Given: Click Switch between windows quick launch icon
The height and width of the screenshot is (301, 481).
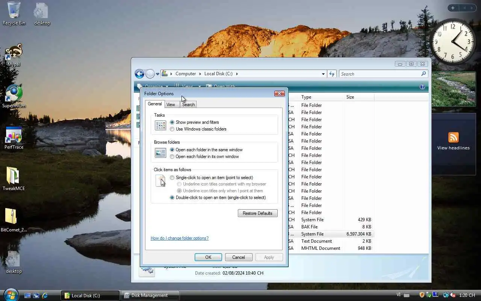Looking at the screenshot, I should [36, 296].
